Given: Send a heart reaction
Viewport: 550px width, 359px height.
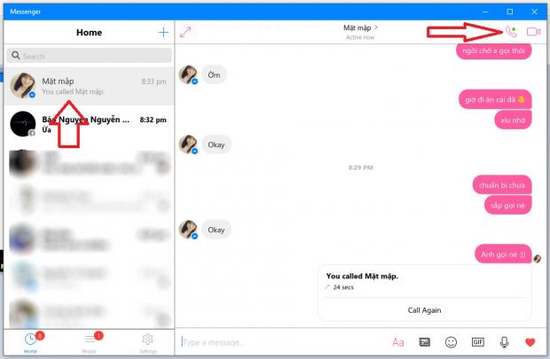Looking at the screenshot, I should point(530,341).
